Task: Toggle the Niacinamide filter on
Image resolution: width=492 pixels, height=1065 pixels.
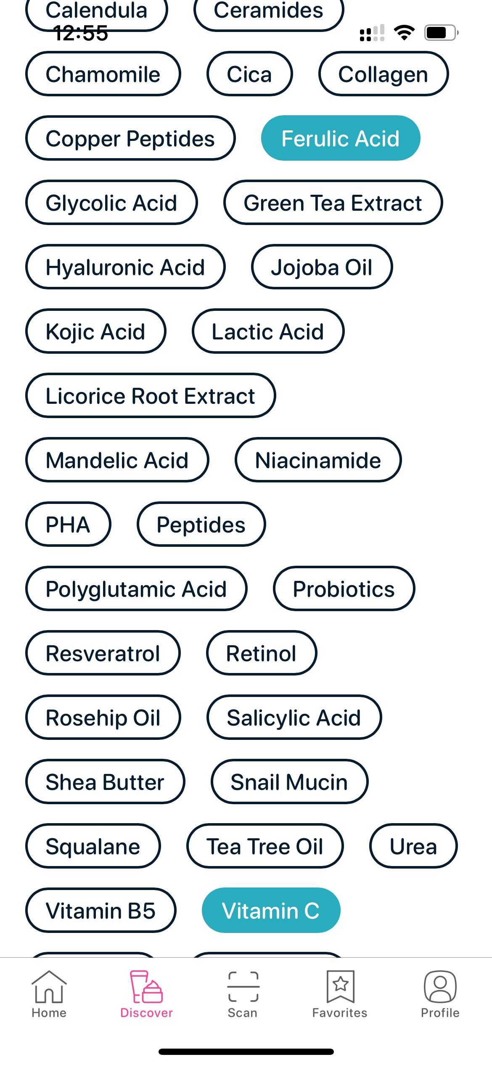Action: (318, 460)
